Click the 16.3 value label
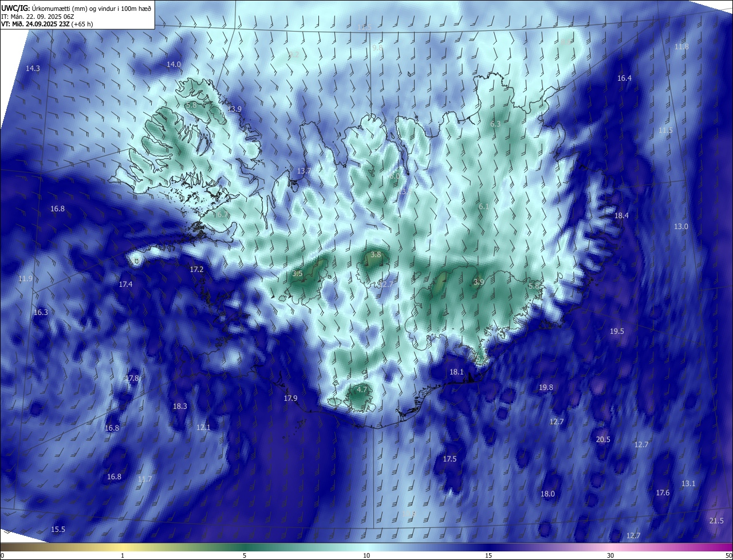 click(x=41, y=313)
